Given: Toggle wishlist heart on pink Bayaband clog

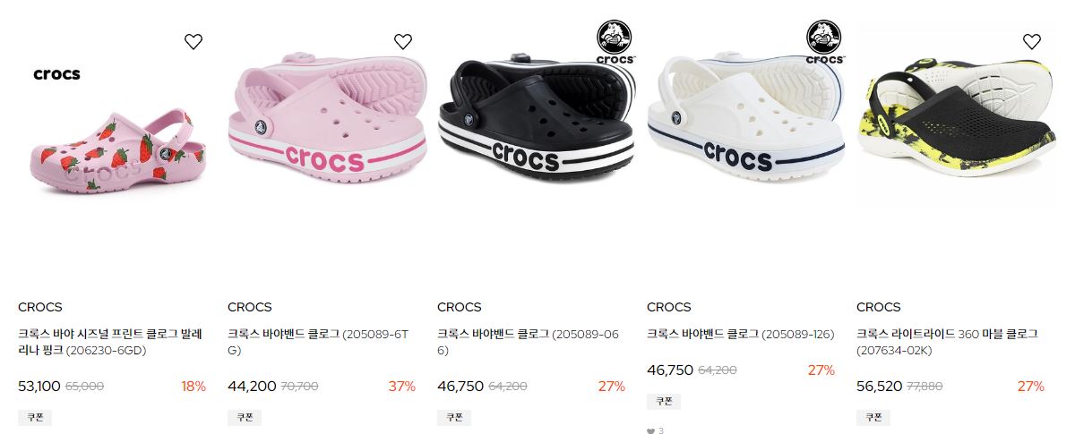Looking at the screenshot, I should pyautogui.click(x=403, y=41).
